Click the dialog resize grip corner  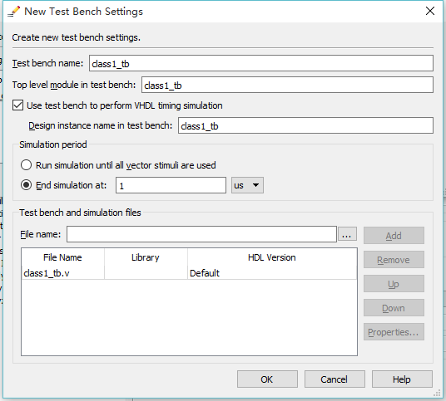click(x=437, y=393)
